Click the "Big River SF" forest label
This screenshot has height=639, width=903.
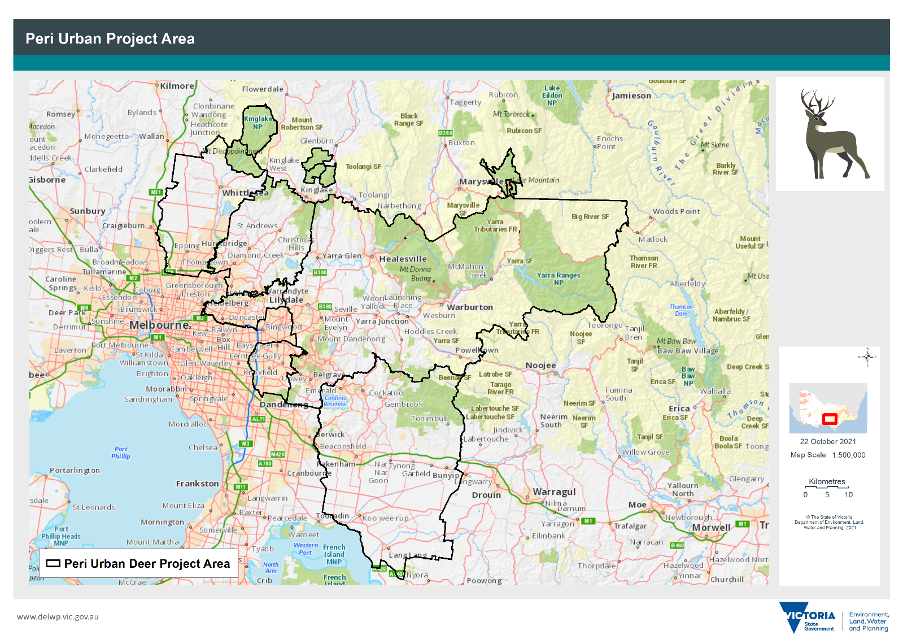pyautogui.click(x=590, y=216)
